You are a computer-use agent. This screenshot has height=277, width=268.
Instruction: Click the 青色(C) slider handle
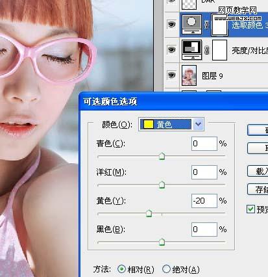pos(162,156)
